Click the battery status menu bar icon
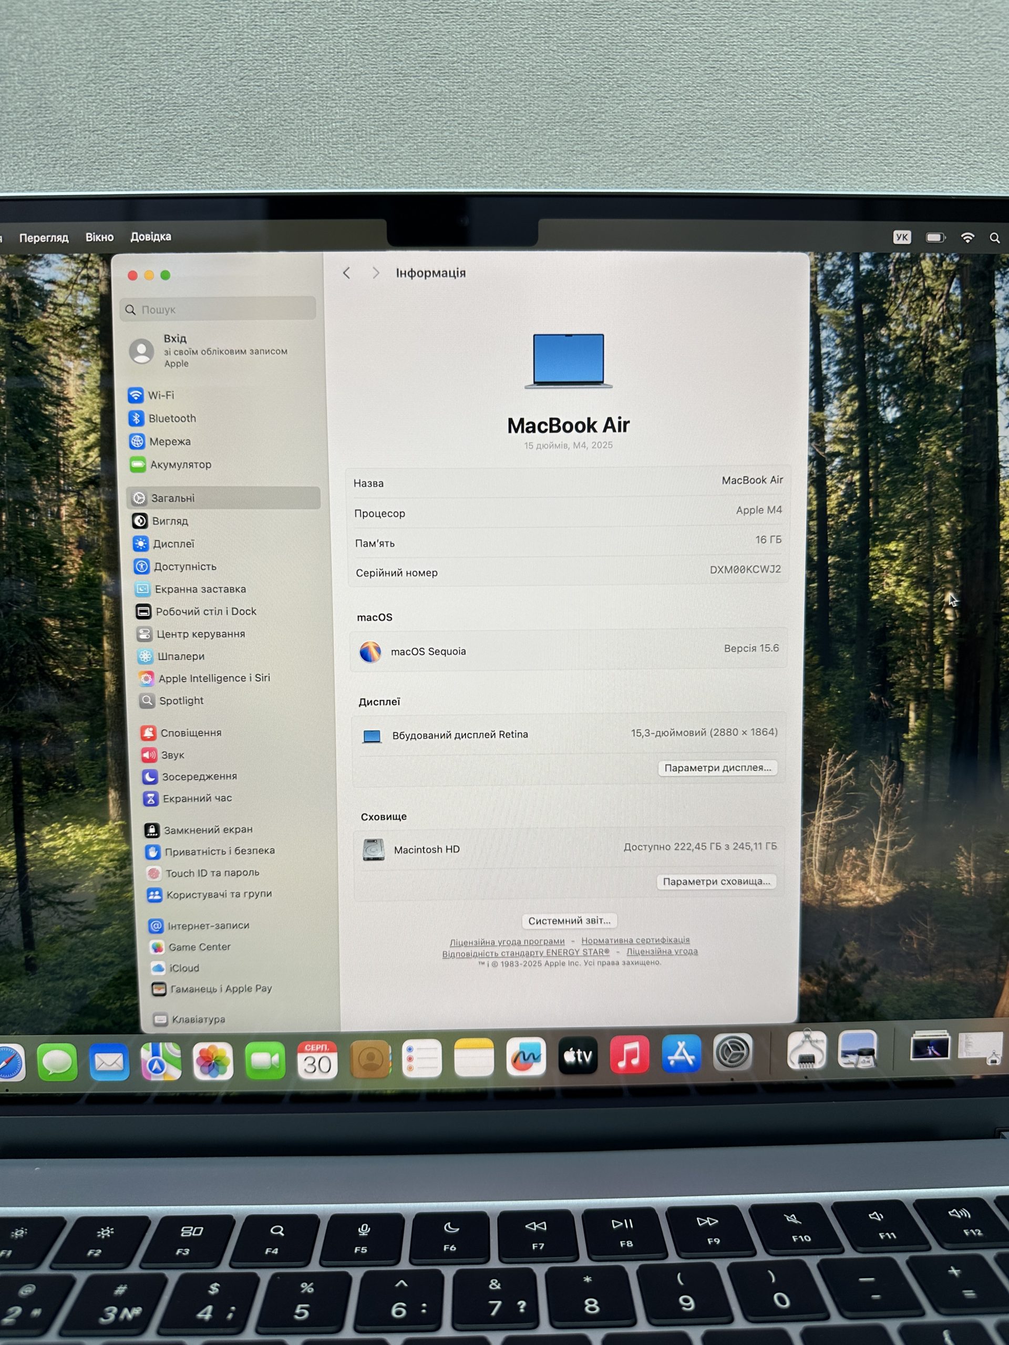The image size is (1009, 1345). click(x=935, y=237)
